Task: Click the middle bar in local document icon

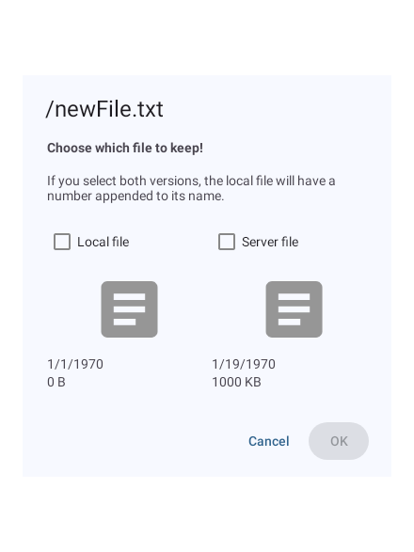Action: (x=129, y=309)
